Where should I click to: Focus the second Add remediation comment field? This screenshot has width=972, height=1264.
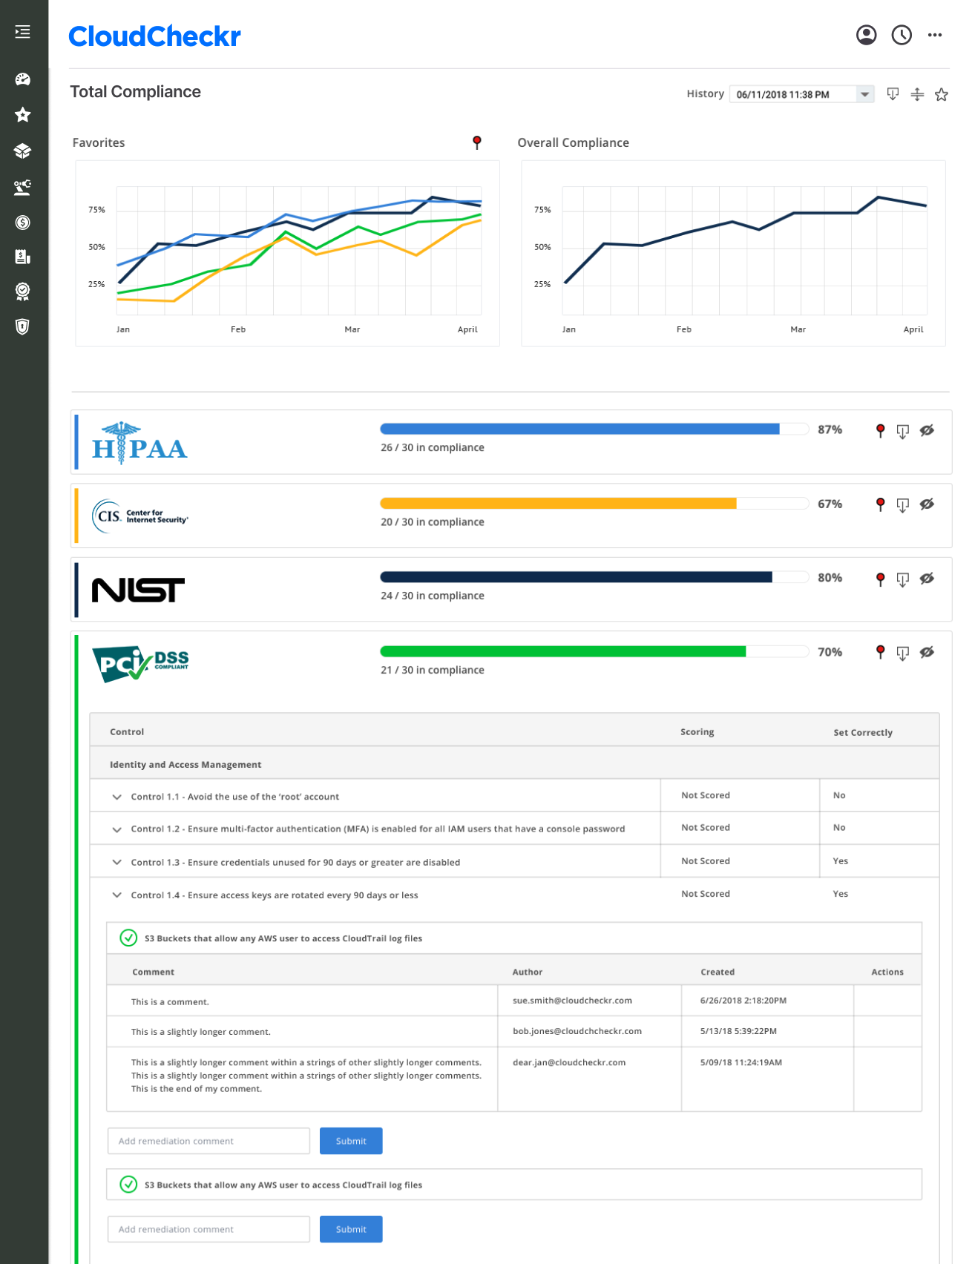[208, 1229]
